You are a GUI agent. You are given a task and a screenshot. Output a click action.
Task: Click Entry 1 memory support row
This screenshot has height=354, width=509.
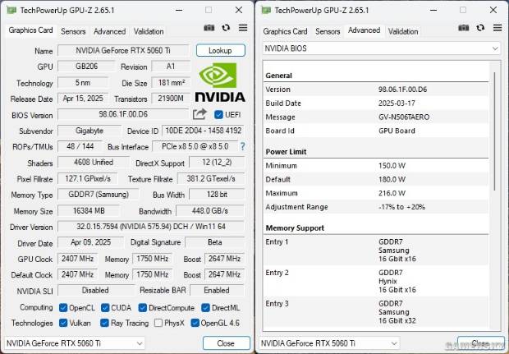(376, 250)
